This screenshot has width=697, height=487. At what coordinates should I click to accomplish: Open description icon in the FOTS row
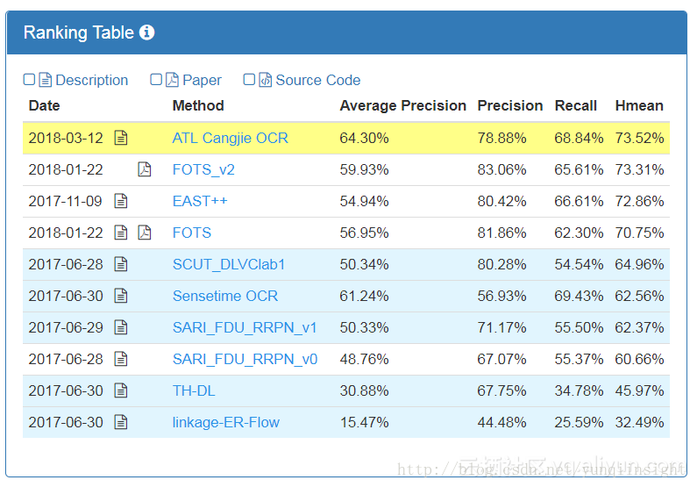pyautogui.click(x=121, y=233)
